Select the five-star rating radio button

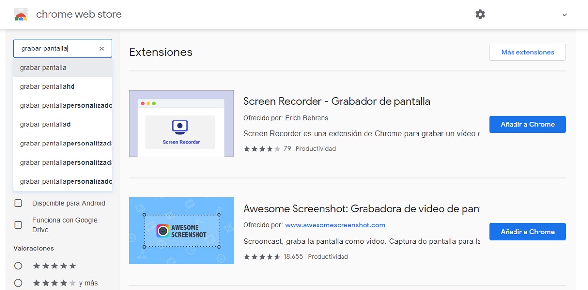tap(18, 266)
